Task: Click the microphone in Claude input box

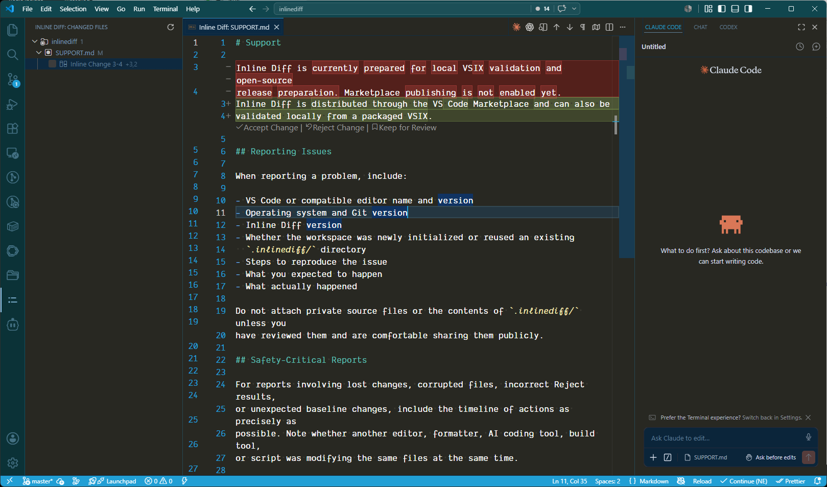Action: 809,437
